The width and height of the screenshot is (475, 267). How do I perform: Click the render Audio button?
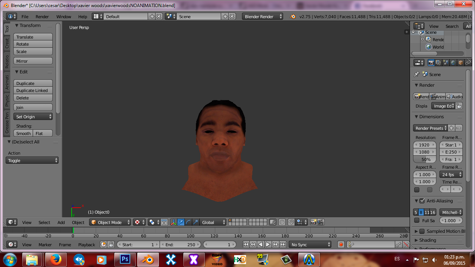454,96
